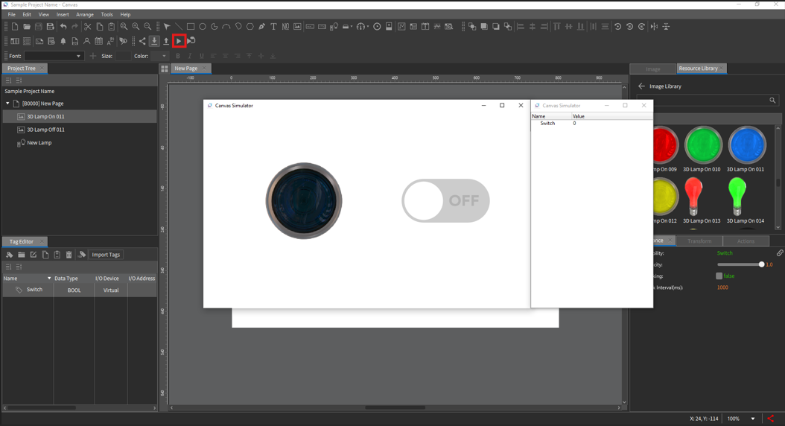Click the Import Tags button

click(x=105, y=255)
